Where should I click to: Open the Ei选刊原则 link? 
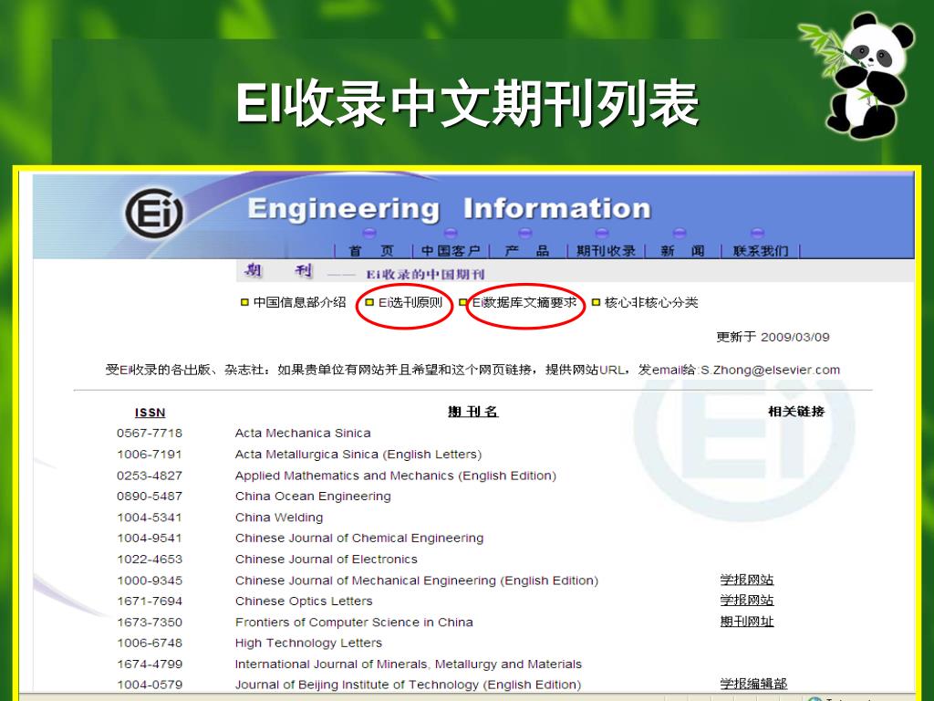(410, 302)
